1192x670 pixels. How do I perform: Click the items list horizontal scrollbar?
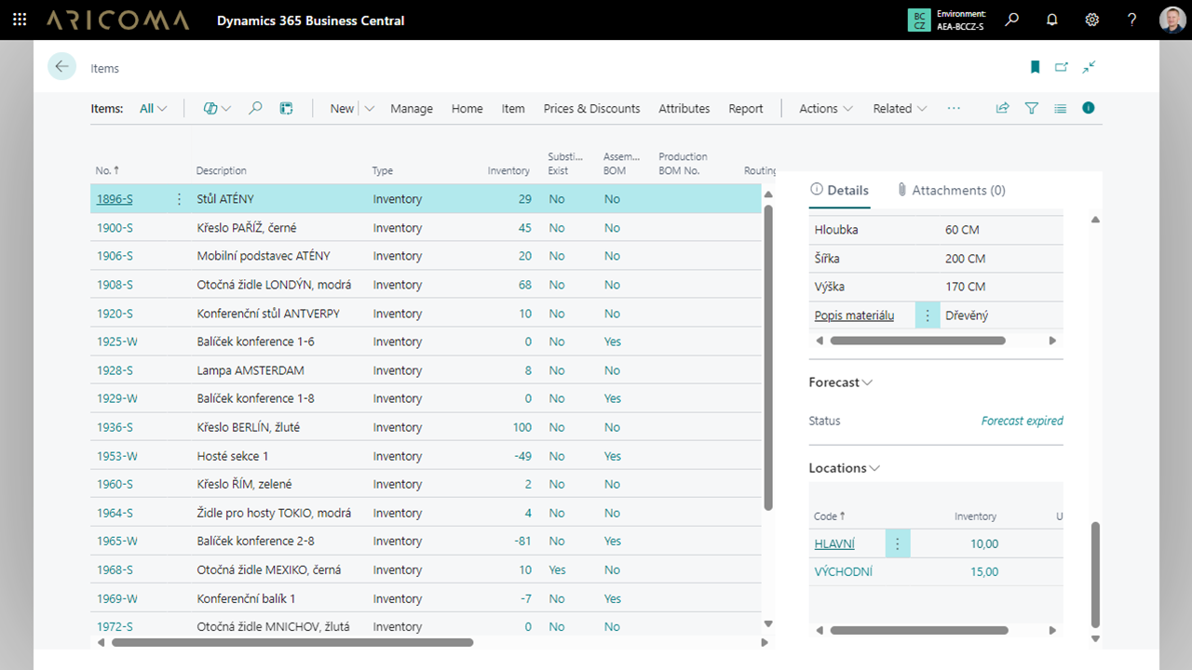click(x=292, y=642)
